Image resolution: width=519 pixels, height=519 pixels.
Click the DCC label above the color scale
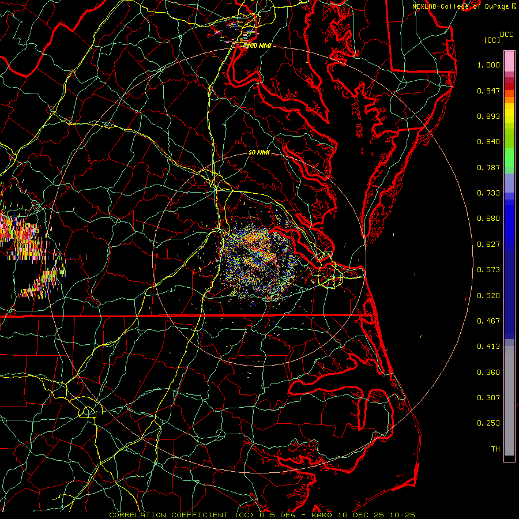pos(506,35)
